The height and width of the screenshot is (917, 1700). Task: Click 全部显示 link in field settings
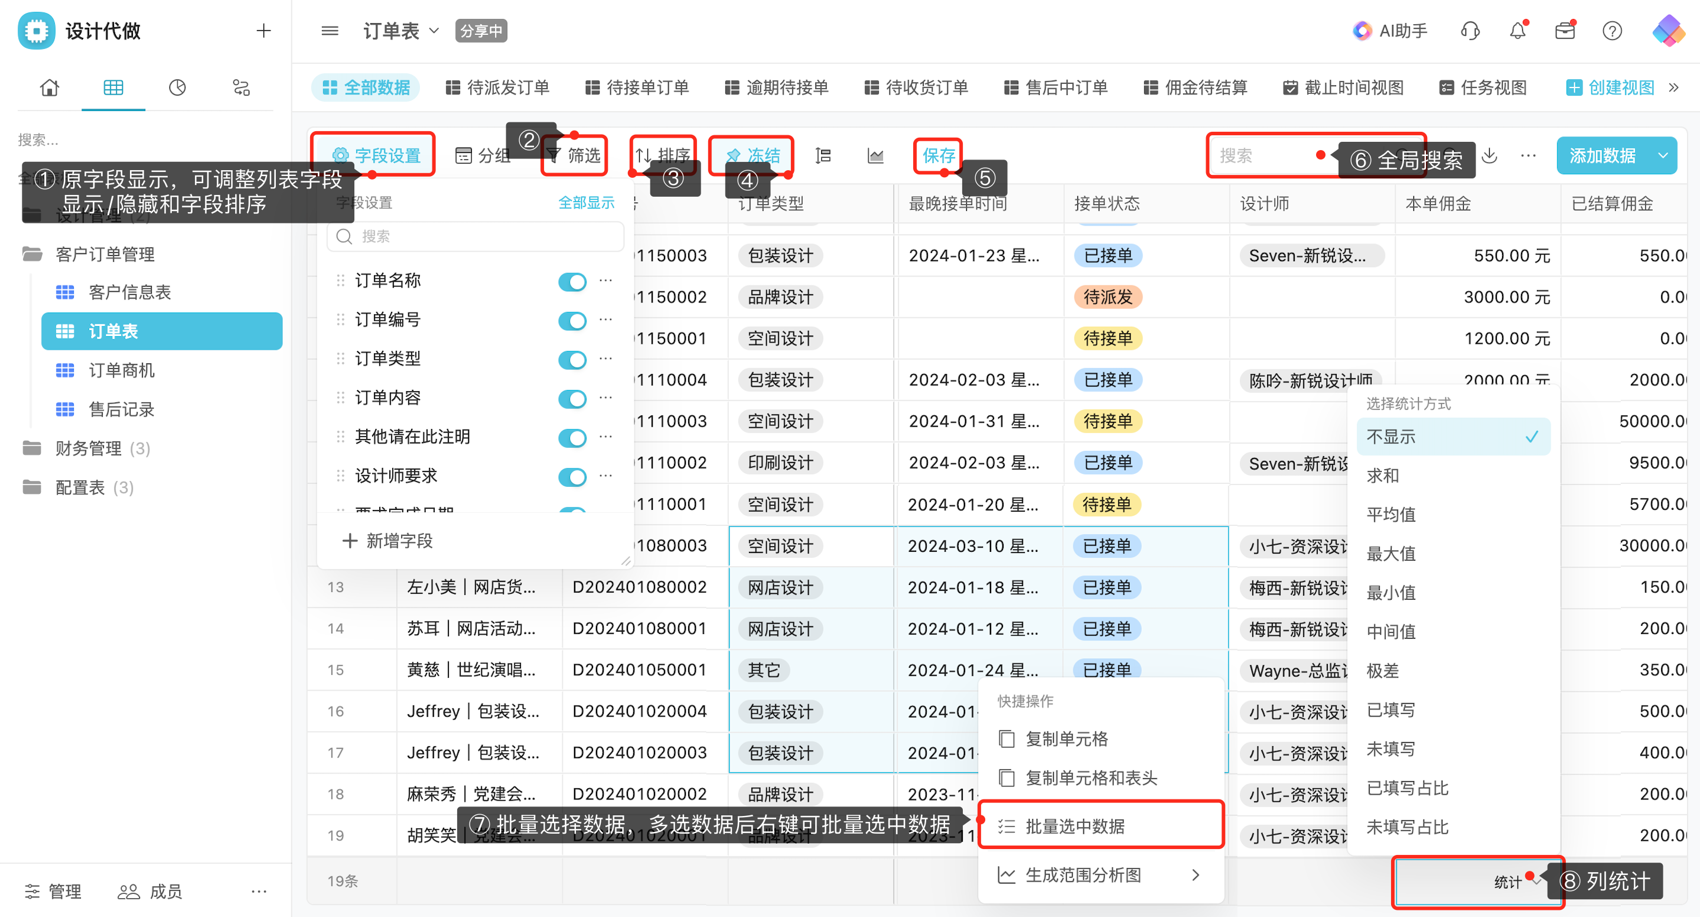coord(586,203)
